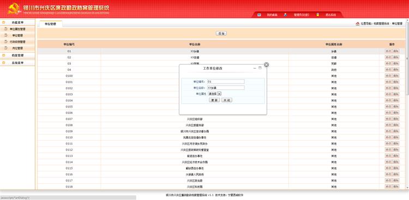Maximize the 工作单位修改 dialog
The image size is (409, 200).
tap(260, 68)
